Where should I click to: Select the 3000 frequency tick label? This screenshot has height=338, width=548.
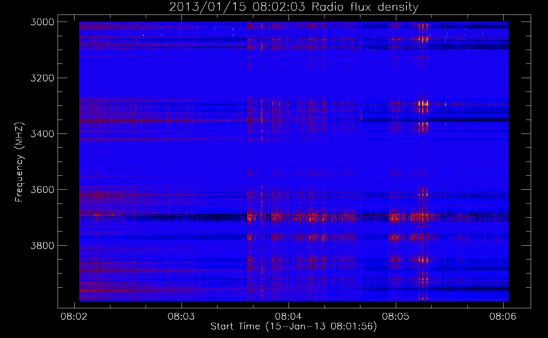point(42,22)
